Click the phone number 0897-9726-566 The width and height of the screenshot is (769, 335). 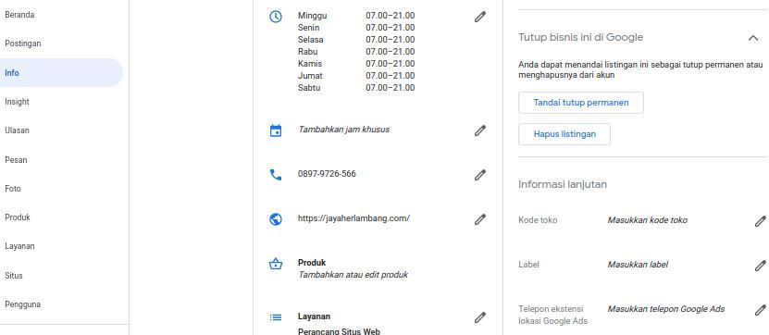(x=327, y=174)
